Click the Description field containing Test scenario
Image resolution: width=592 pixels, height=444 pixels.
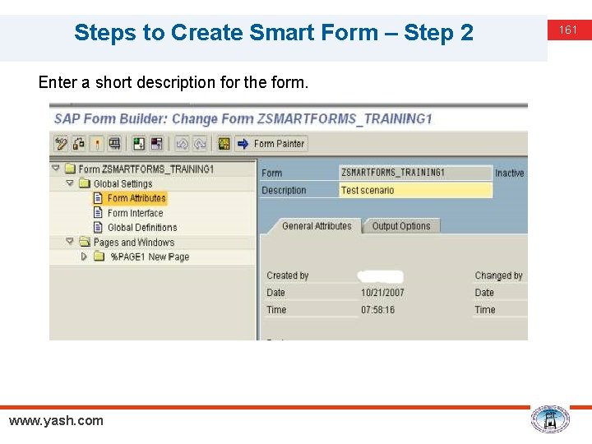pyautogui.click(x=416, y=190)
